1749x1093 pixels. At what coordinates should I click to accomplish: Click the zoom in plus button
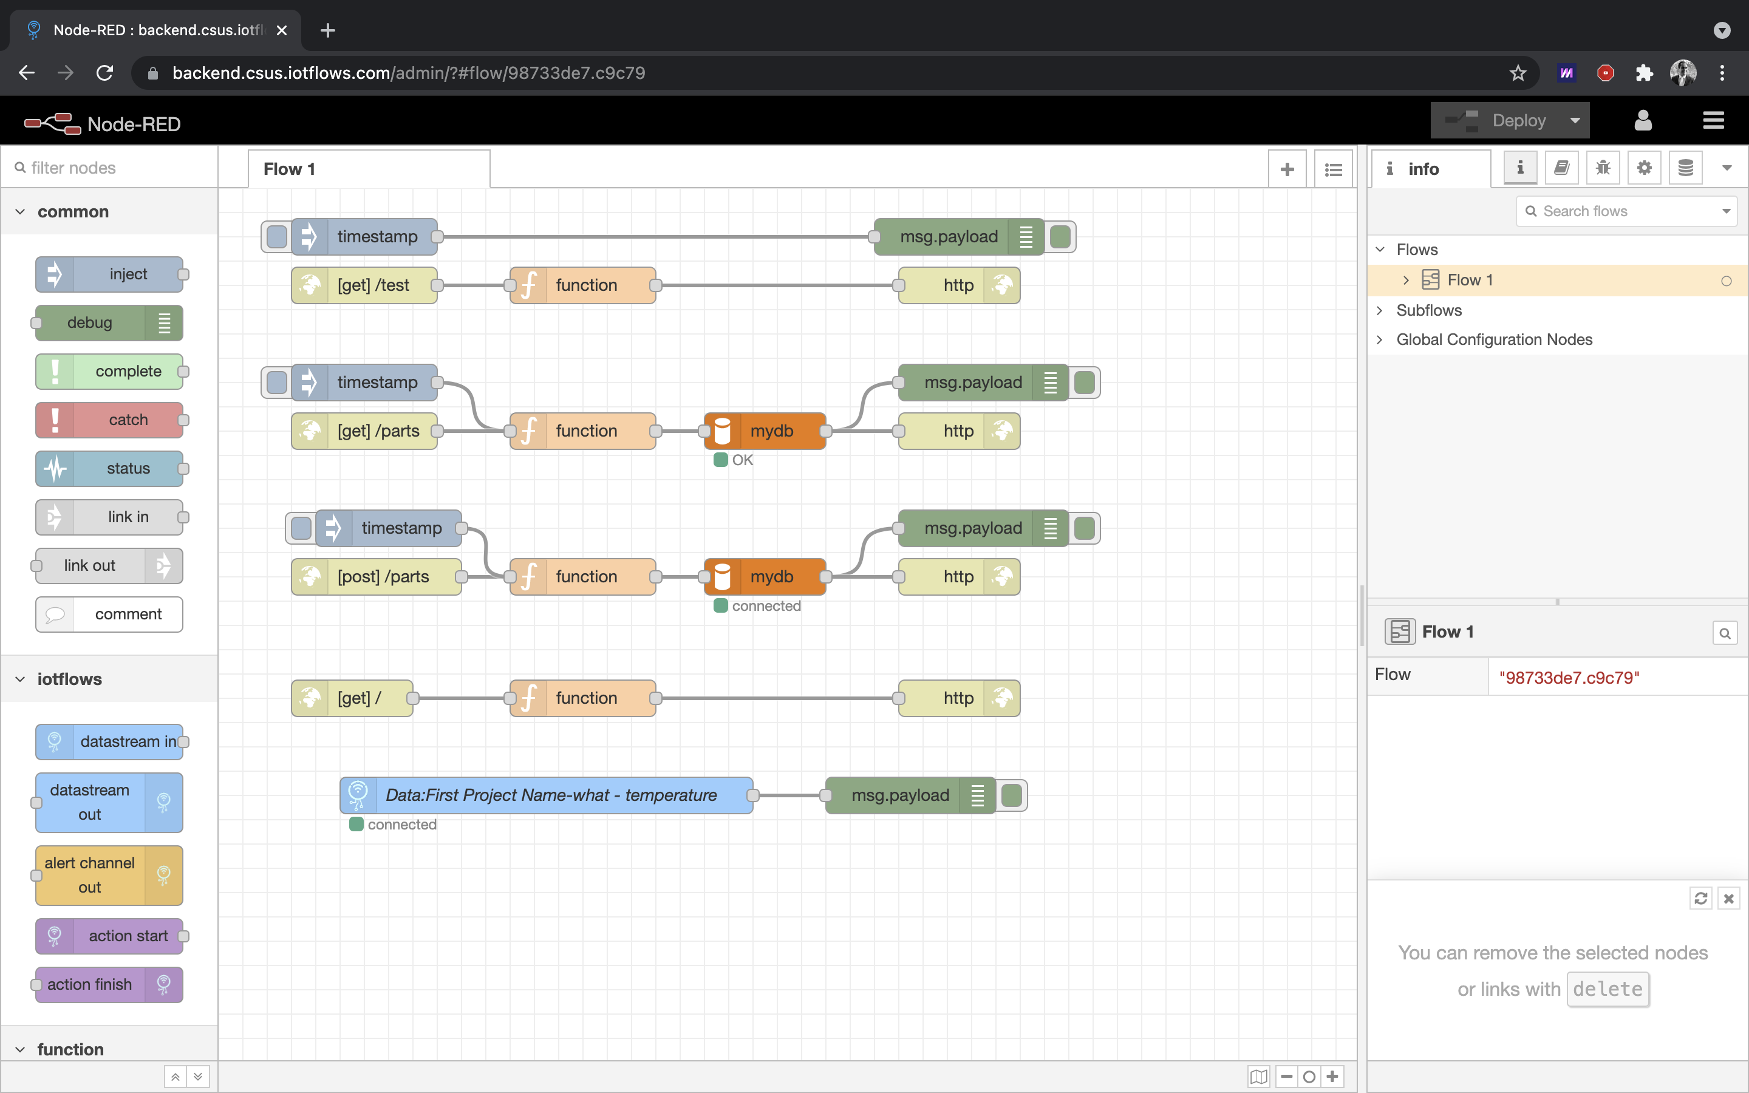point(1332,1077)
